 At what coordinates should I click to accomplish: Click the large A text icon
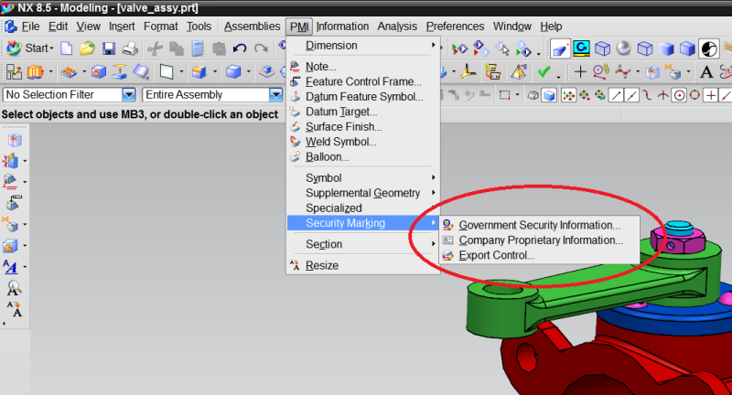(706, 72)
